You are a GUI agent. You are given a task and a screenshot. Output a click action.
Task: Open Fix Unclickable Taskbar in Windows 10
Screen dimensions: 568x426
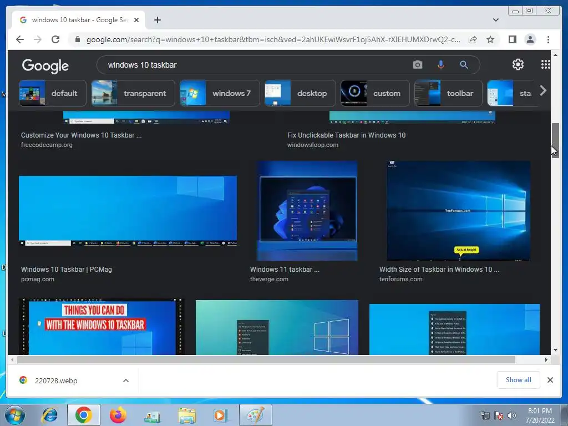[x=346, y=135]
